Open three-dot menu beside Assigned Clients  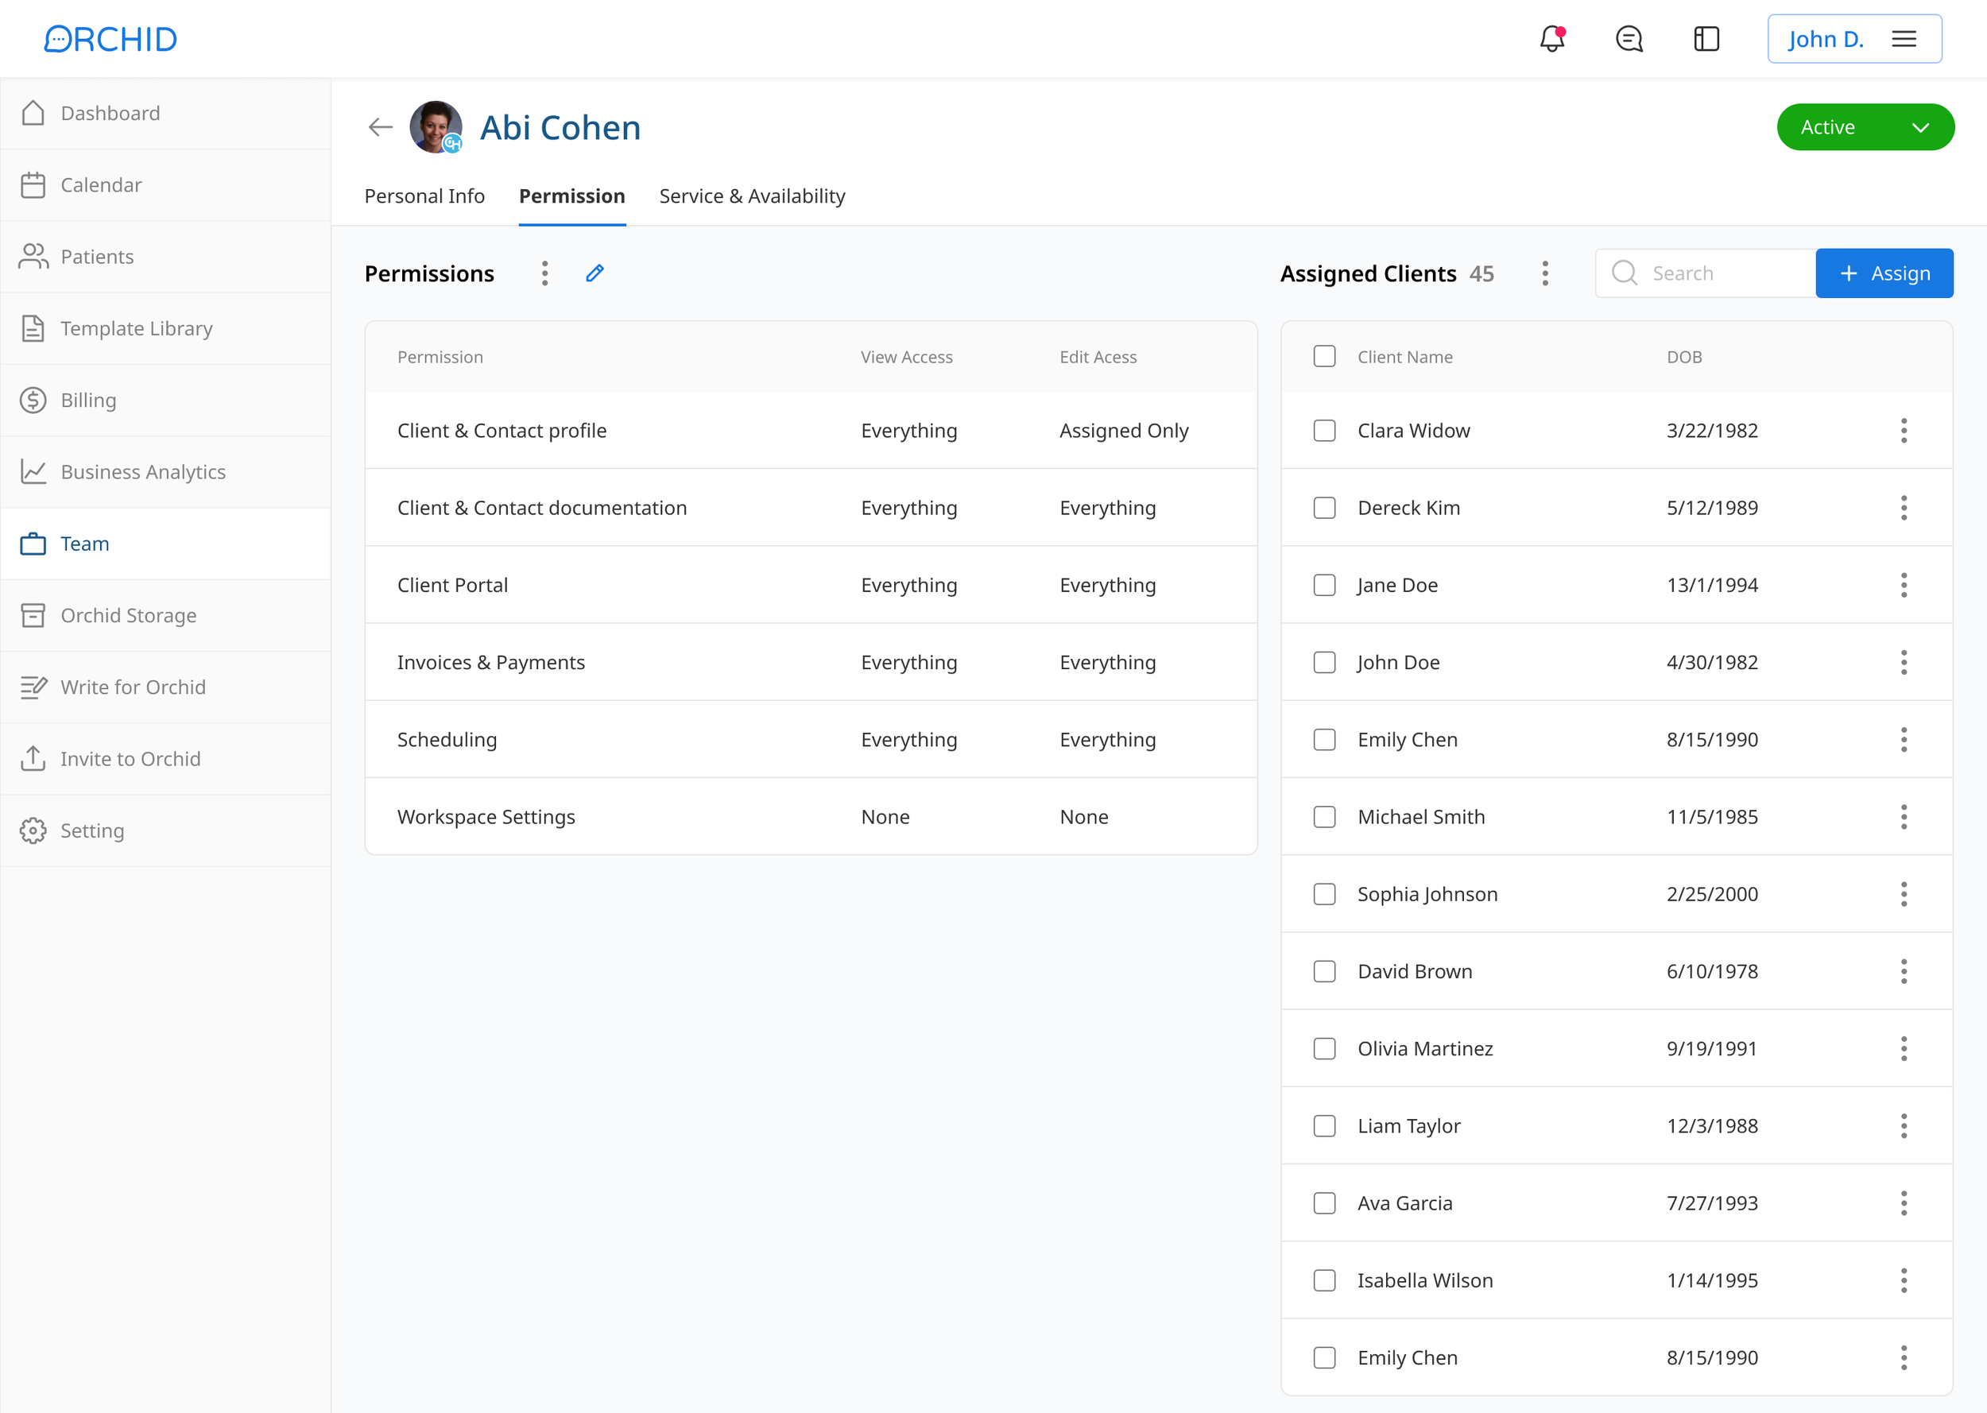[x=1545, y=273]
